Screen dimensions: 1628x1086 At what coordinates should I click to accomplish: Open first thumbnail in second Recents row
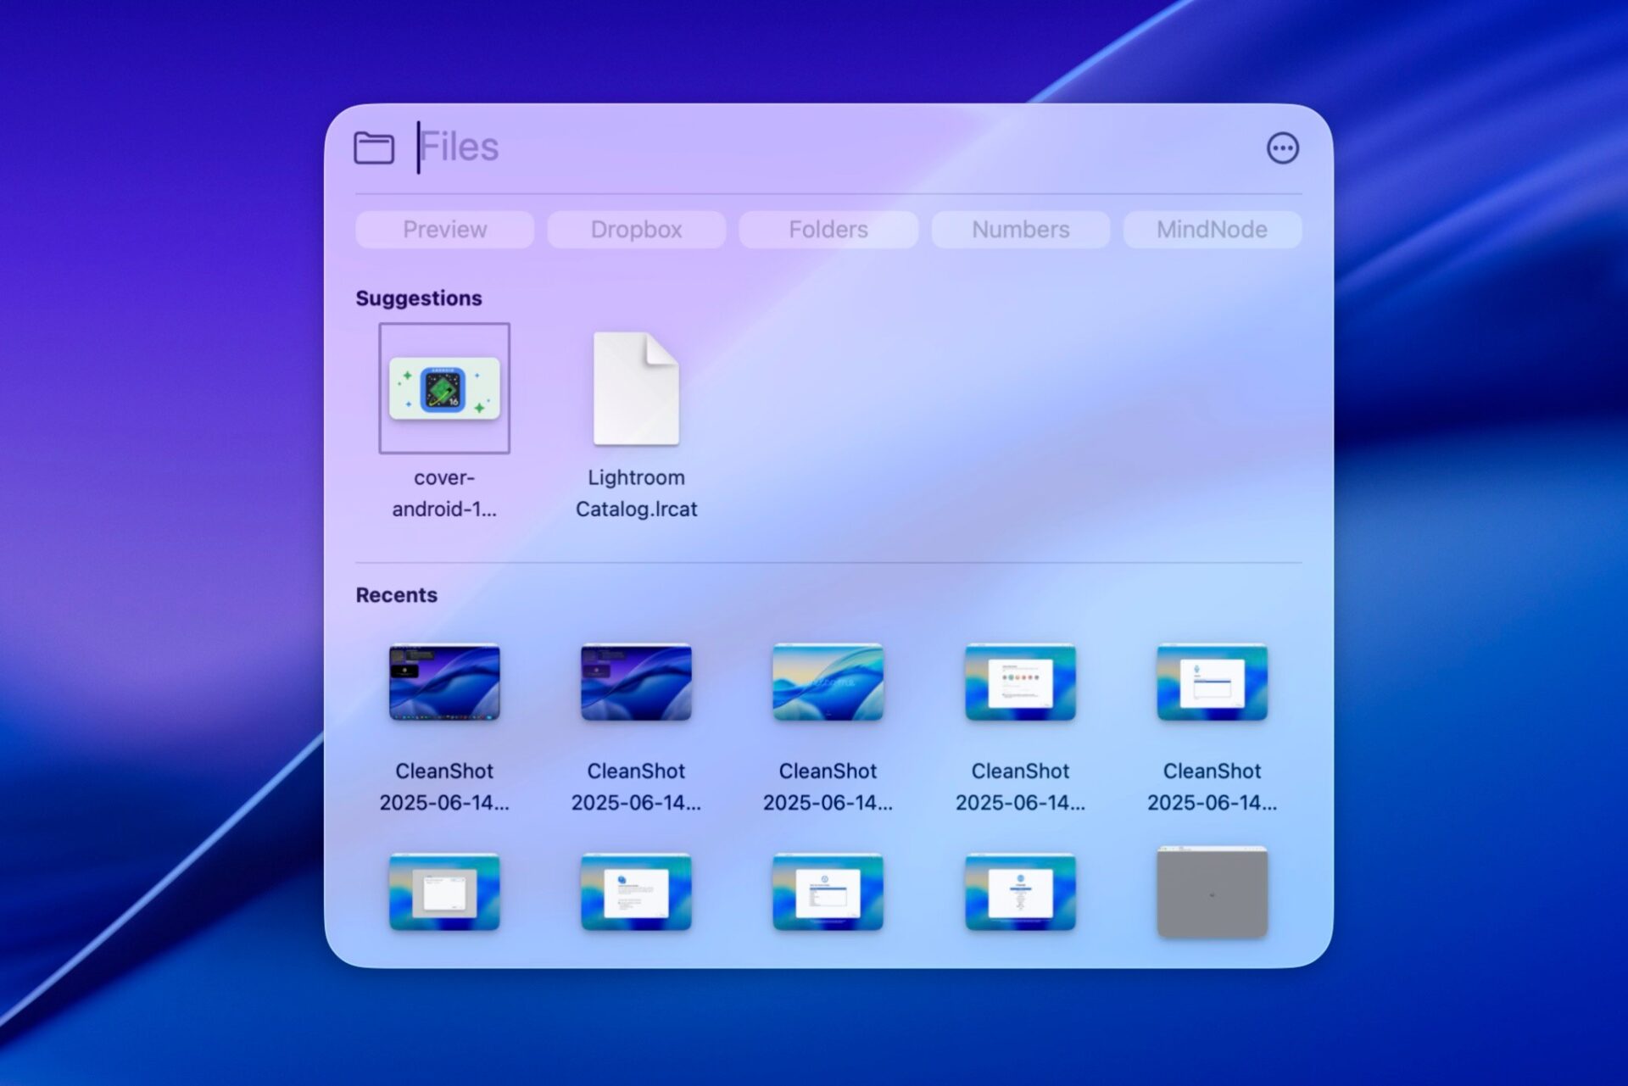tap(444, 892)
